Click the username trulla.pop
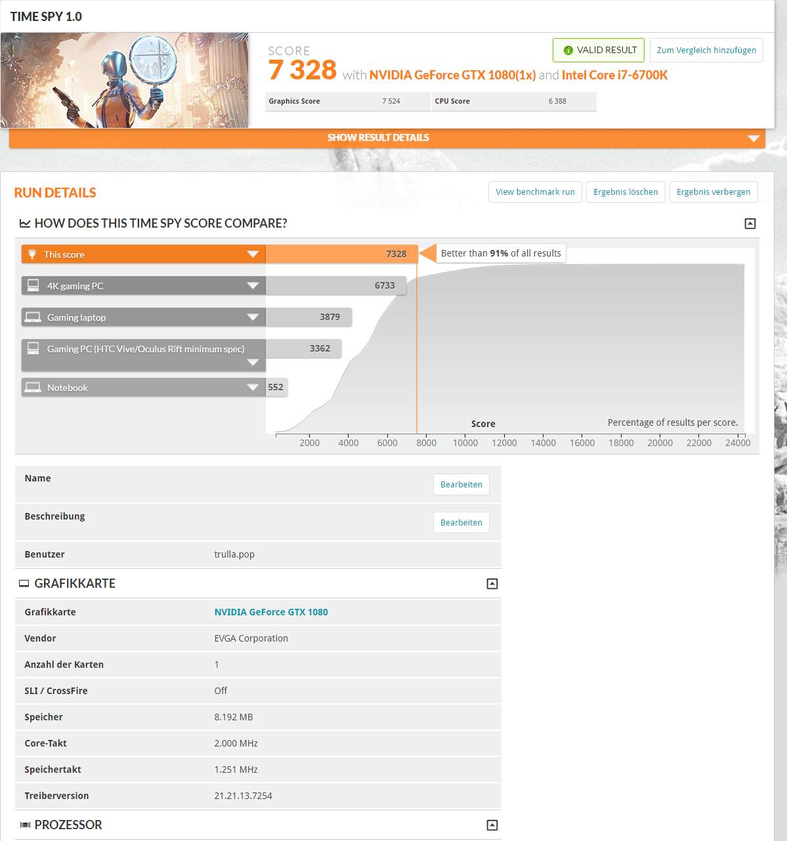 (x=234, y=554)
